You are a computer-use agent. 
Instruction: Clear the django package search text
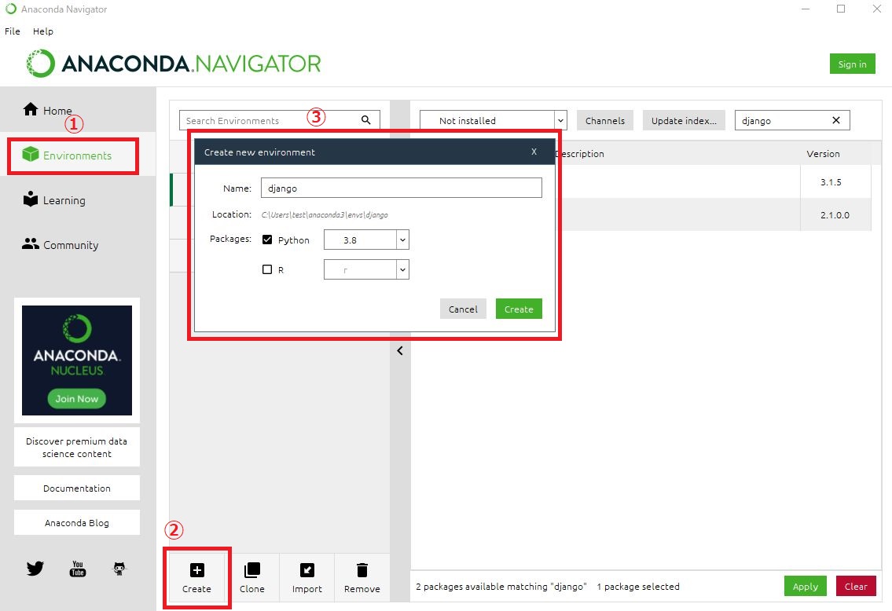835,120
